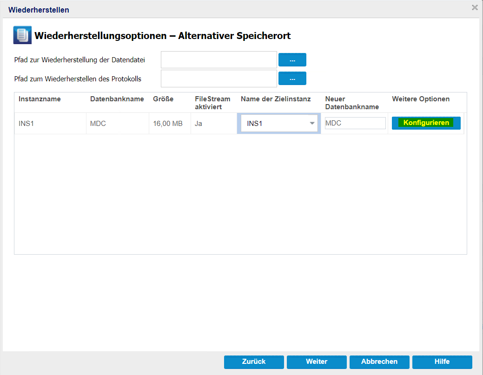Select the INS1 cell under Instanzname
Viewport: 483px width, 375px height.
(x=27, y=124)
